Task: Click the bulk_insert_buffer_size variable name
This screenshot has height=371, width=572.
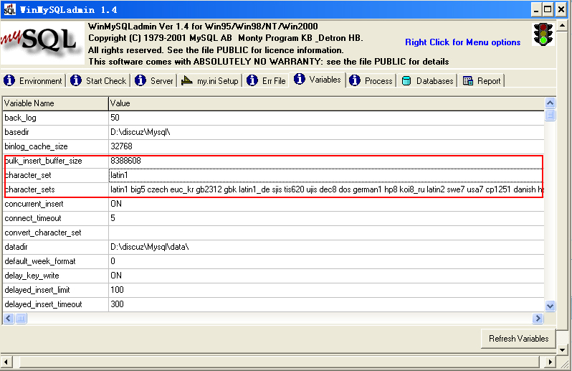Action: click(x=44, y=161)
